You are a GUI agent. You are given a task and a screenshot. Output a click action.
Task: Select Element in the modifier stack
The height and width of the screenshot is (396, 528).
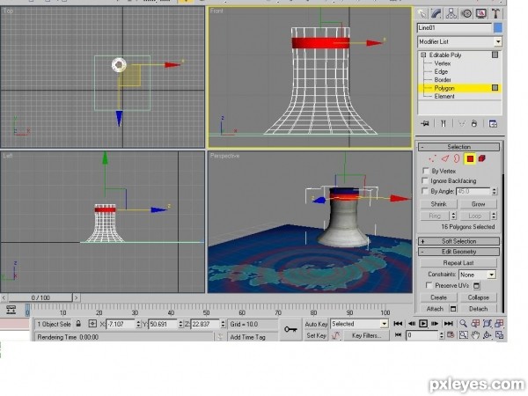[x=444, y=96]
